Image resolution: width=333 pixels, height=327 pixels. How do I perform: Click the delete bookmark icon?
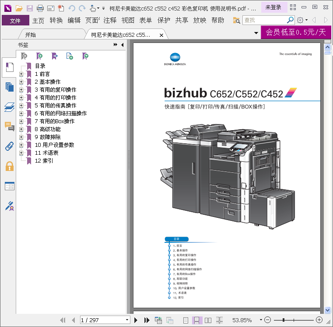point(24,56)
